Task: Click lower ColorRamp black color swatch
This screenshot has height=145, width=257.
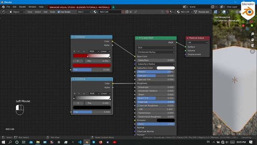Action: click(92, 108)
